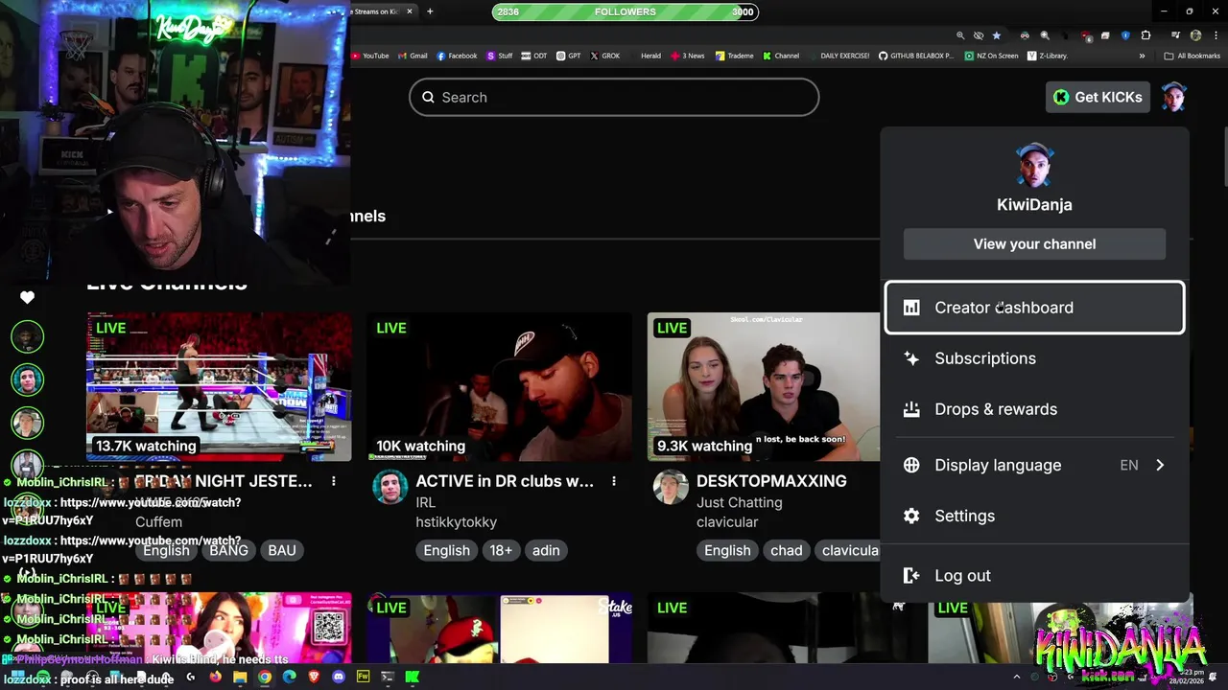Click the Kick app icon in taskbar
This screenshot has height=690, width=1228.
point(412,678)
